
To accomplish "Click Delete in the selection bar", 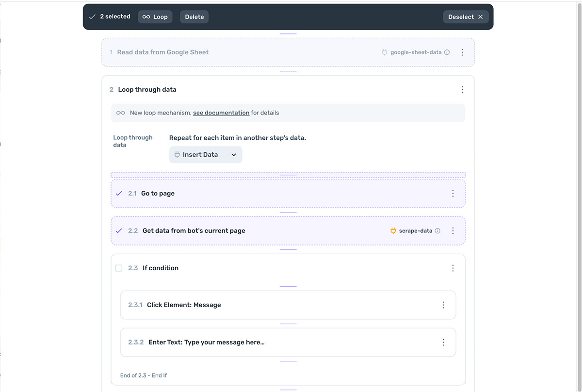I will pyautogui.click(x=194, y=17).
